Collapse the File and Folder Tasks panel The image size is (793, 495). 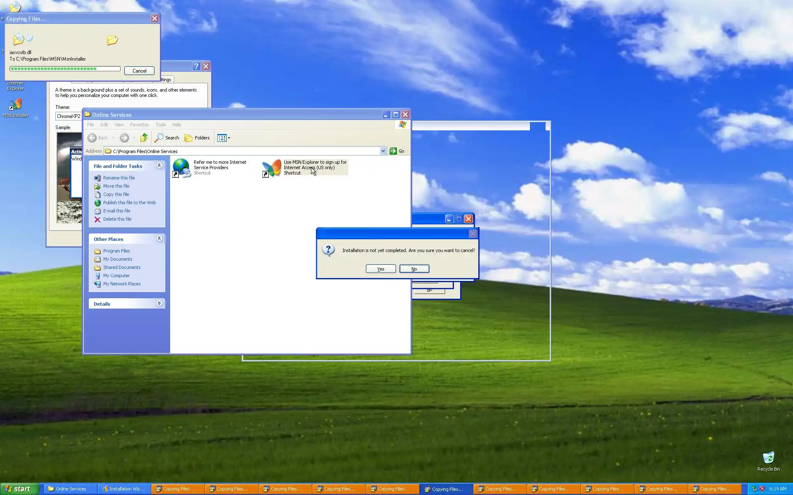tap(159, 165)
